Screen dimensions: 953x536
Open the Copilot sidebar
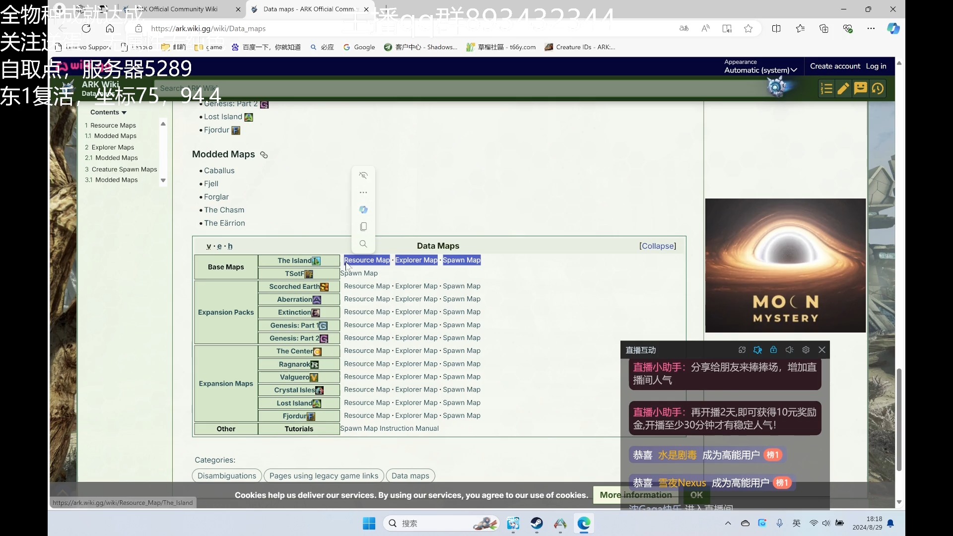pyautogui.click(x=893, y=28)
